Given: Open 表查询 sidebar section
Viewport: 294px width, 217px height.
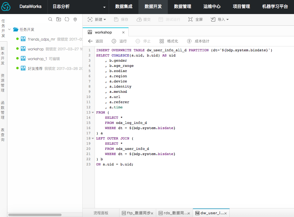Looking at the screenshot, I should [x=3, y=135].
